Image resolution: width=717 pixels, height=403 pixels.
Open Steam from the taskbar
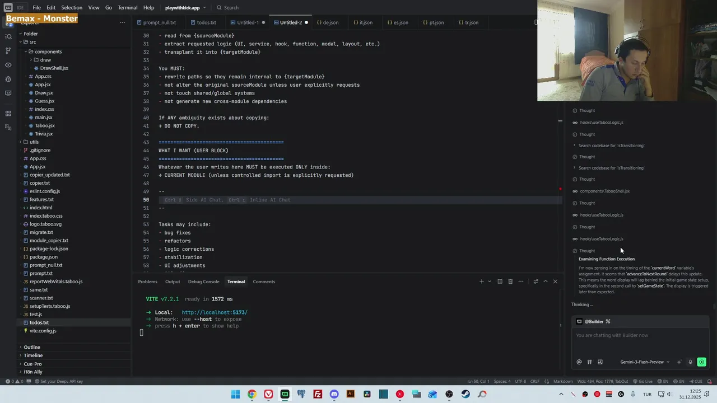(x=465, y=394)
